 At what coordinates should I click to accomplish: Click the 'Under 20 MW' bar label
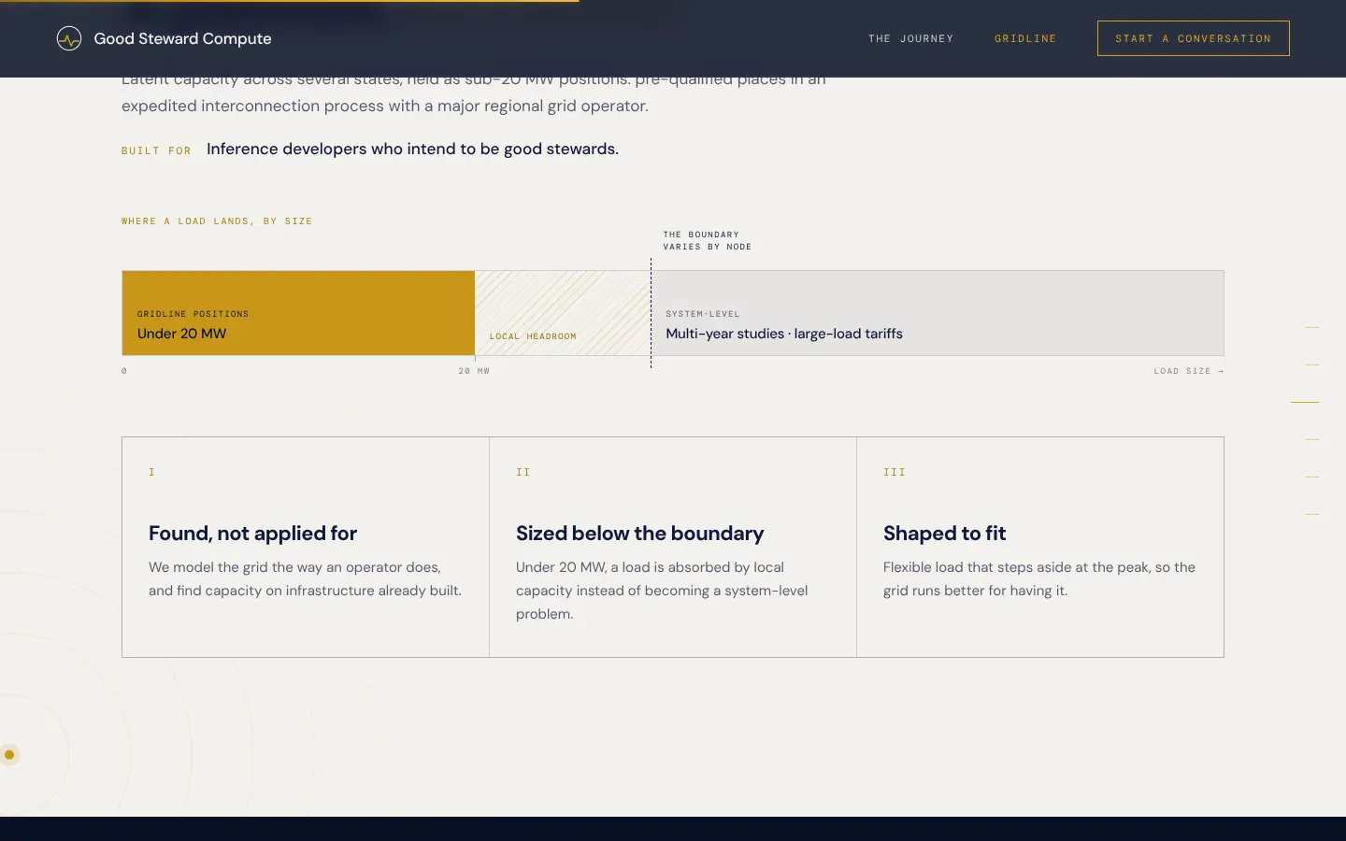click(181, 334)
